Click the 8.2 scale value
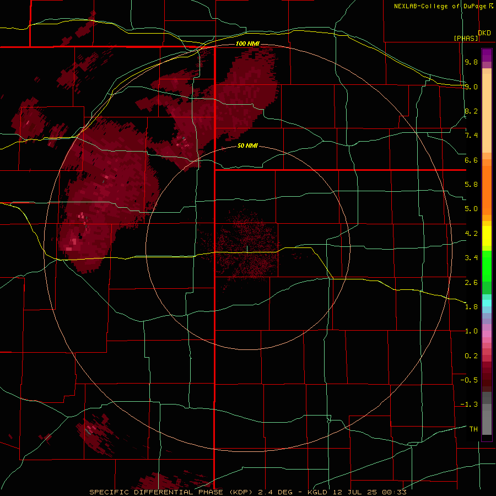Screen dimensions: 496x496 click(471, 111)
